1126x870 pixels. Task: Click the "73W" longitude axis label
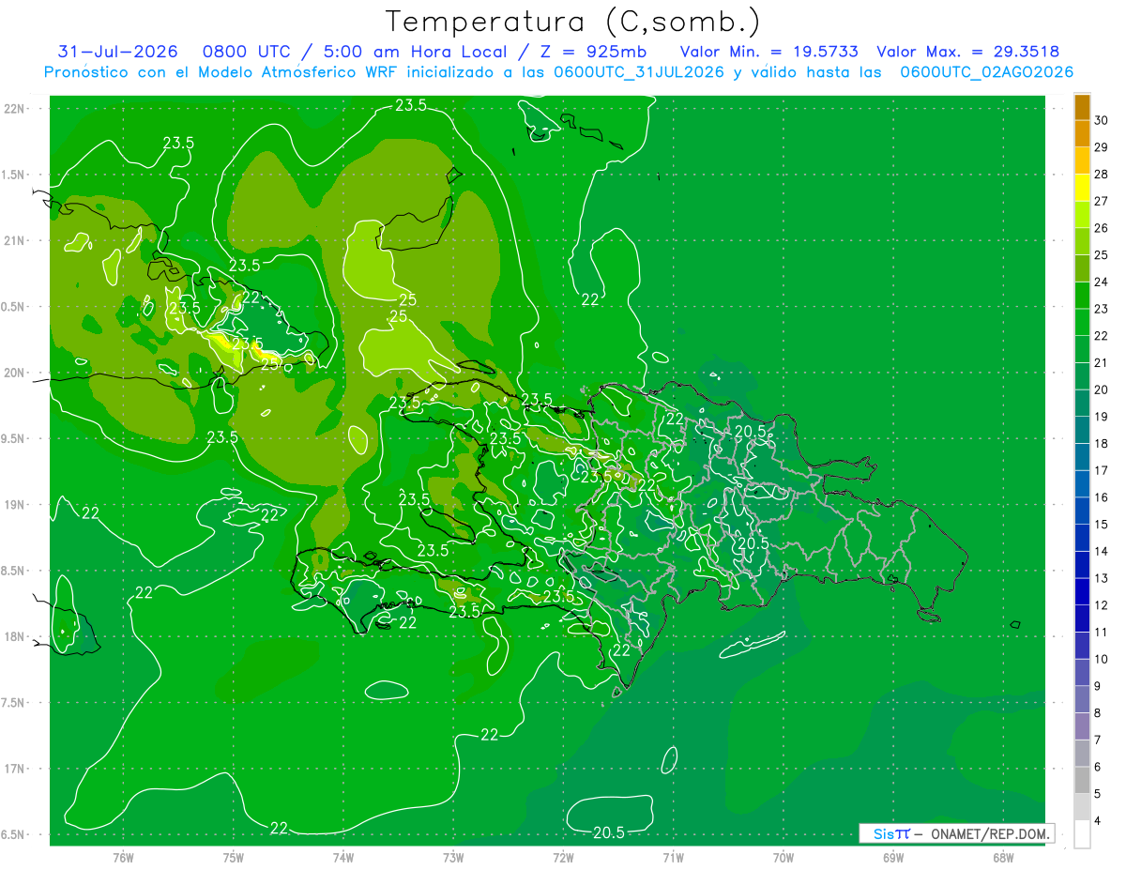(453, 857)
